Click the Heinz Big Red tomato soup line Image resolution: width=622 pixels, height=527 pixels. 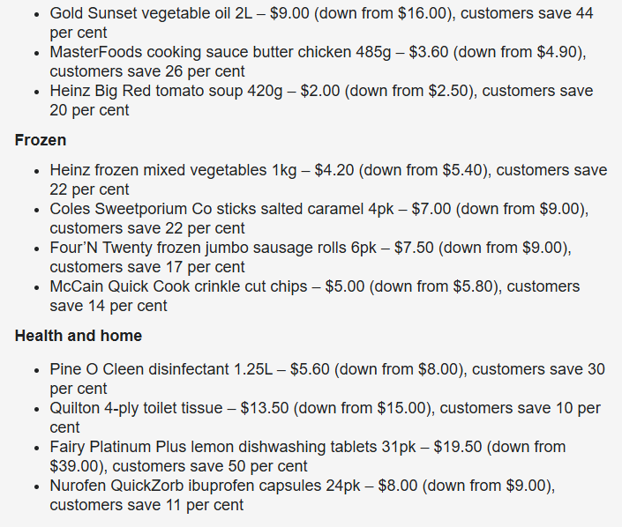coord(321,100)
